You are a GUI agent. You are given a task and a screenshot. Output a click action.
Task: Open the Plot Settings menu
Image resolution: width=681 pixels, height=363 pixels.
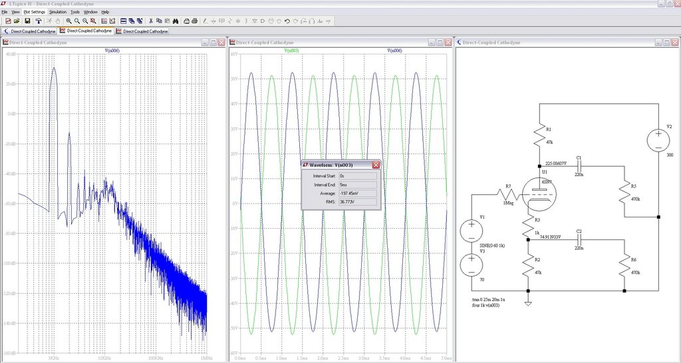click(35, 12)
